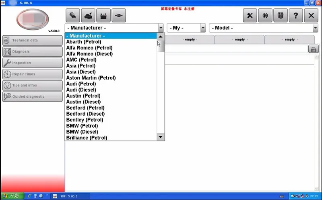
Task: Click the manufacturer list scroll-up arrow
Action: click(161, 37)
